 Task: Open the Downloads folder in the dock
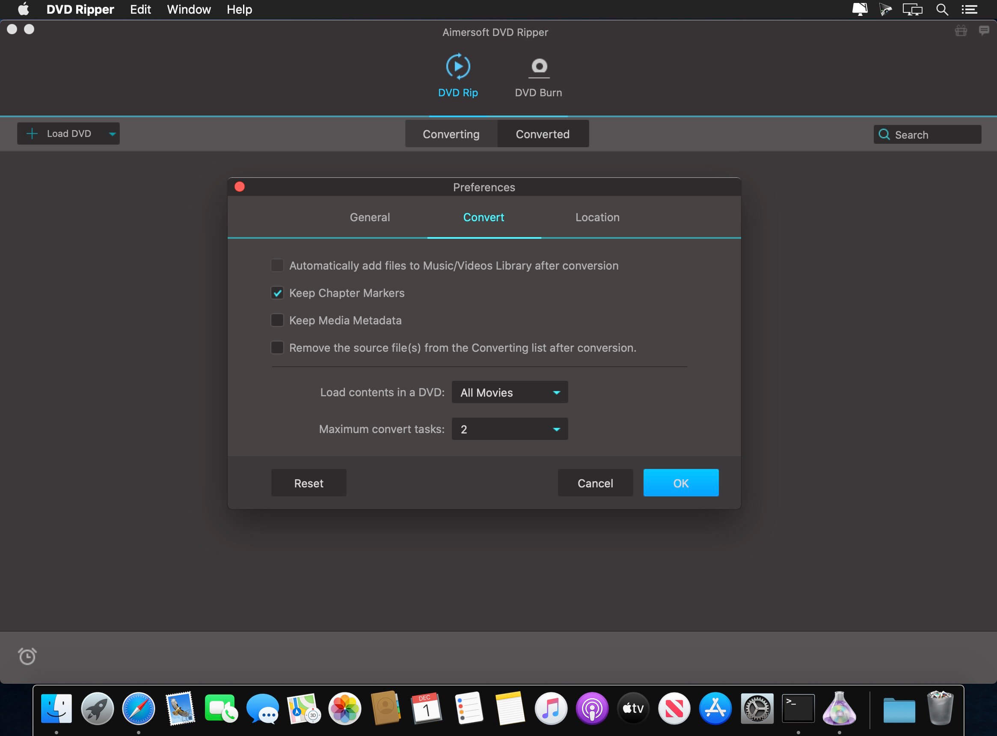click(x=899, y=710)
